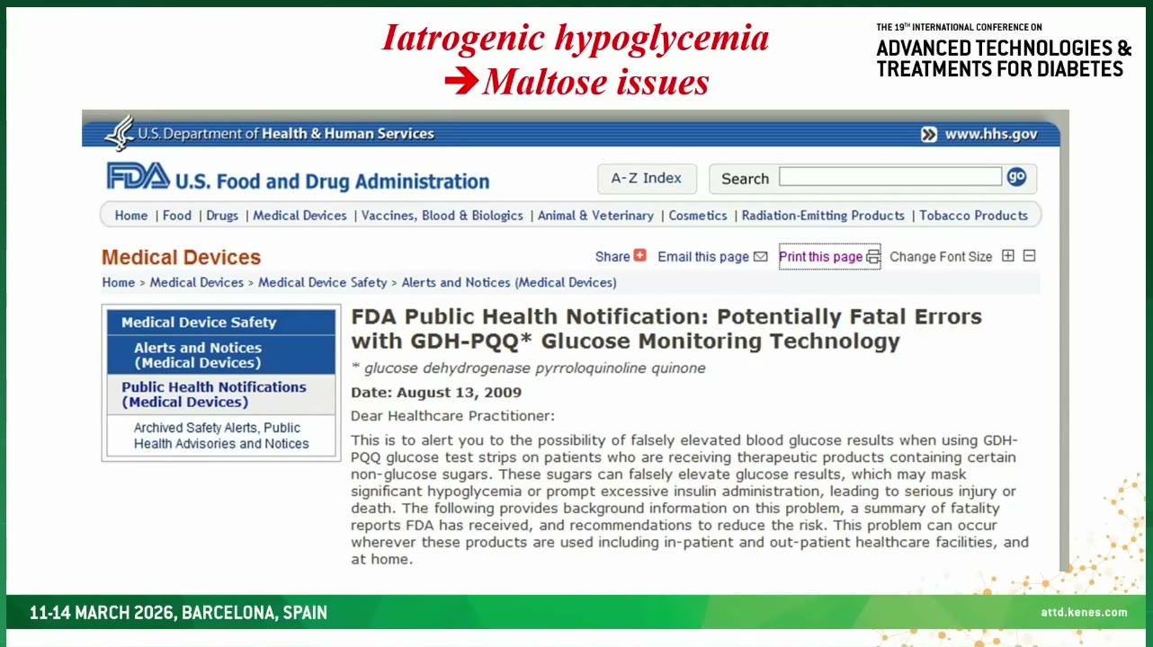
Task: Click Change Font Size label
Action: point(941,257)
